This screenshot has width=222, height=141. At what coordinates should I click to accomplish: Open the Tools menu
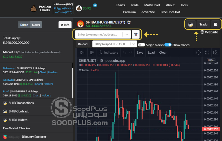184,5
